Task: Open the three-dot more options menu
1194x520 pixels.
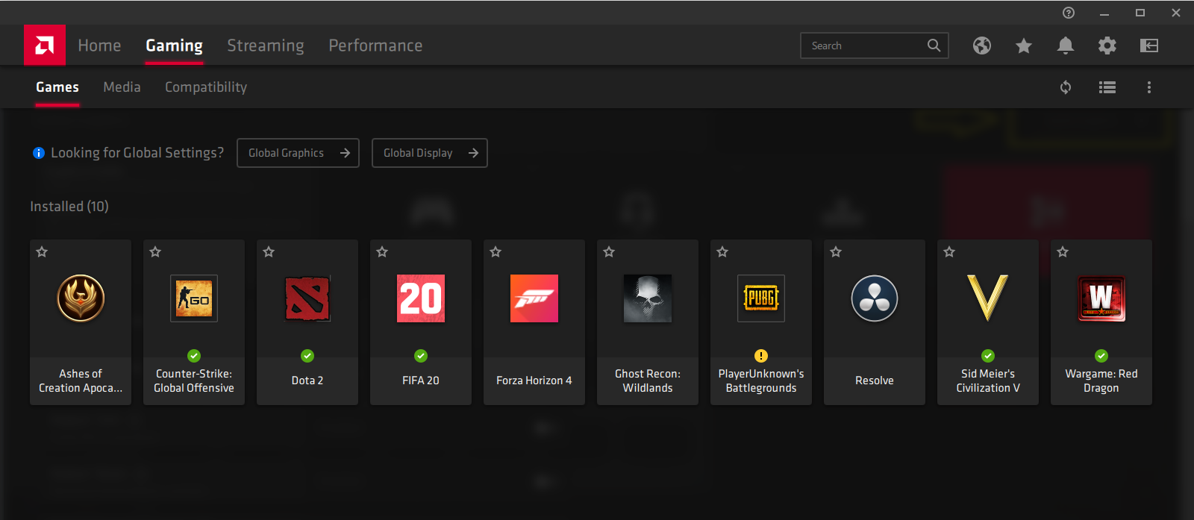Action: [1149, 87]
